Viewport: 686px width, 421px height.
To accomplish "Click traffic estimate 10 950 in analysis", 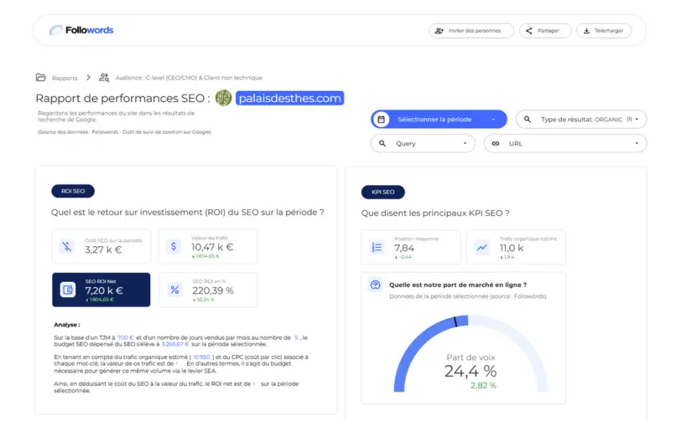I will (x=201, y=357).
